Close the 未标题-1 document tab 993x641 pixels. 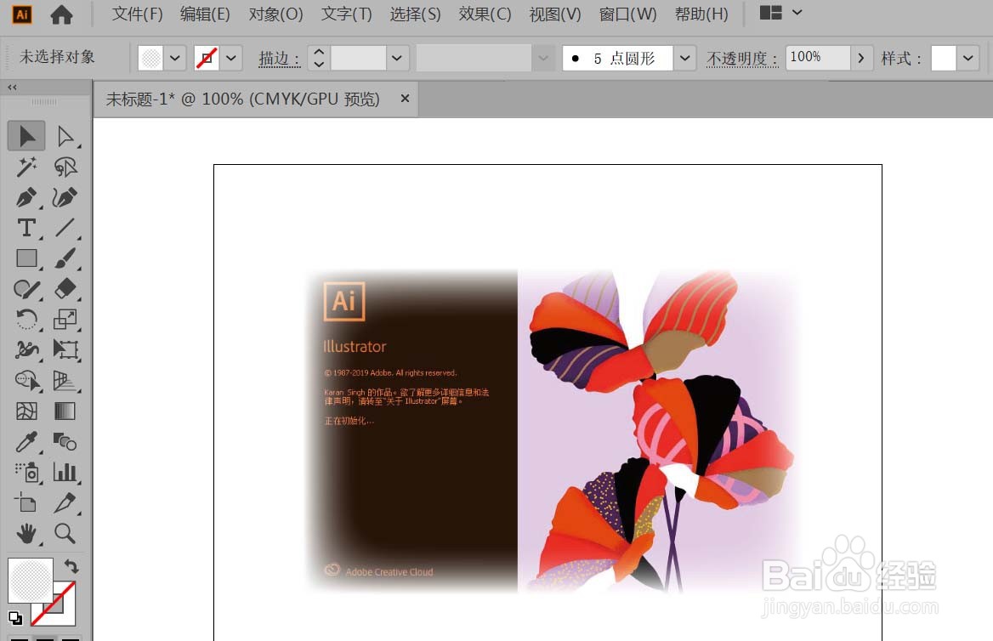coord(406,98)
